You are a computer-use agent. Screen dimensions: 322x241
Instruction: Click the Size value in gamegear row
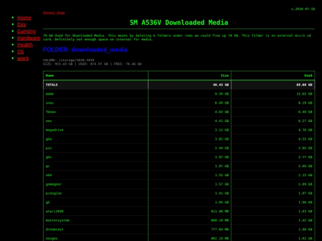[222, 184]
